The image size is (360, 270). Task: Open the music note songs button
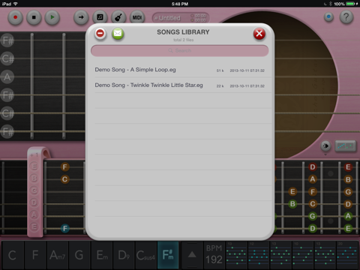click(100, 17)
